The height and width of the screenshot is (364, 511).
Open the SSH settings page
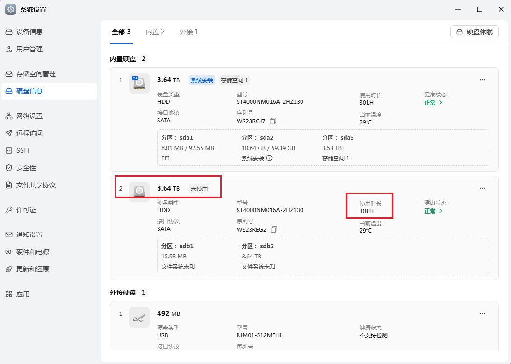22,150
